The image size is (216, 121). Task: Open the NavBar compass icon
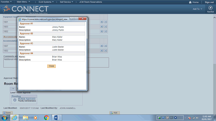[210, 8]
